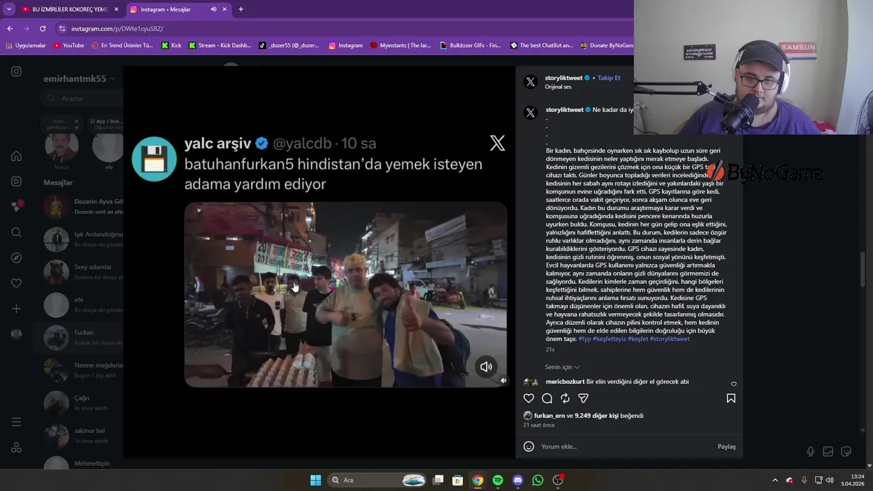Open mericbozkurt commenter profile
The height and width of the screenshot is (491, 873).
(565, 382)
